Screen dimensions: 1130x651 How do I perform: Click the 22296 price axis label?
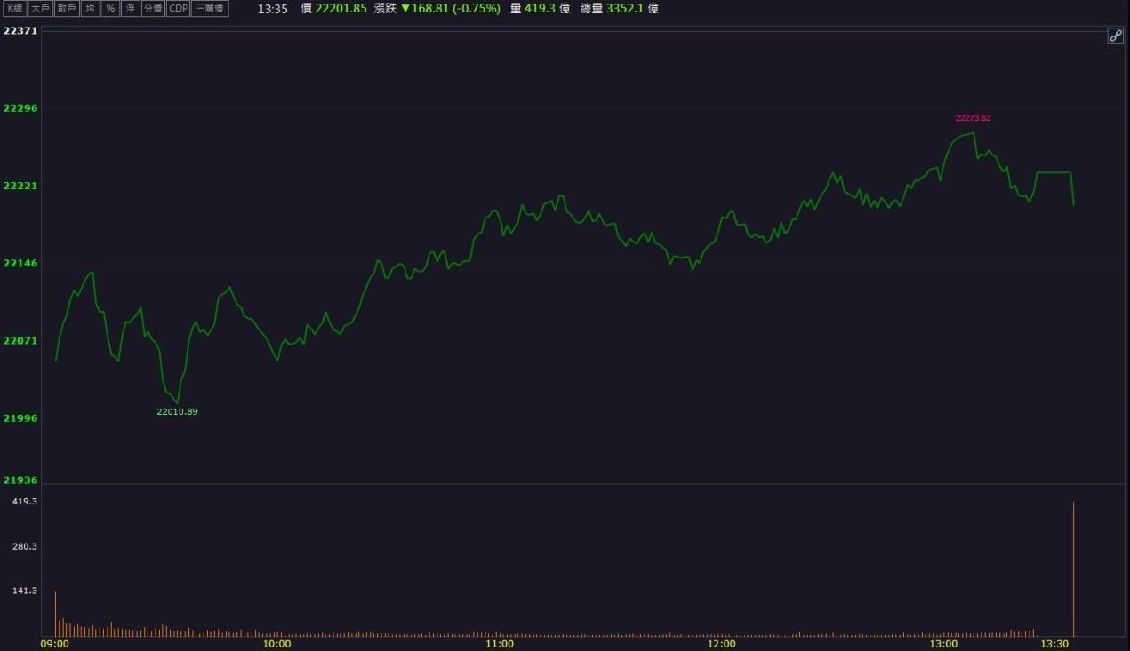pos(20,108)
